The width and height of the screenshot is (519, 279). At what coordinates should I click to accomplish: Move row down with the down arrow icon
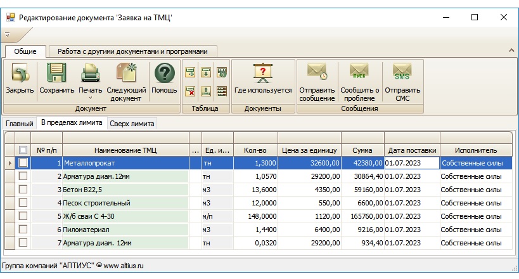coord(206,72)
